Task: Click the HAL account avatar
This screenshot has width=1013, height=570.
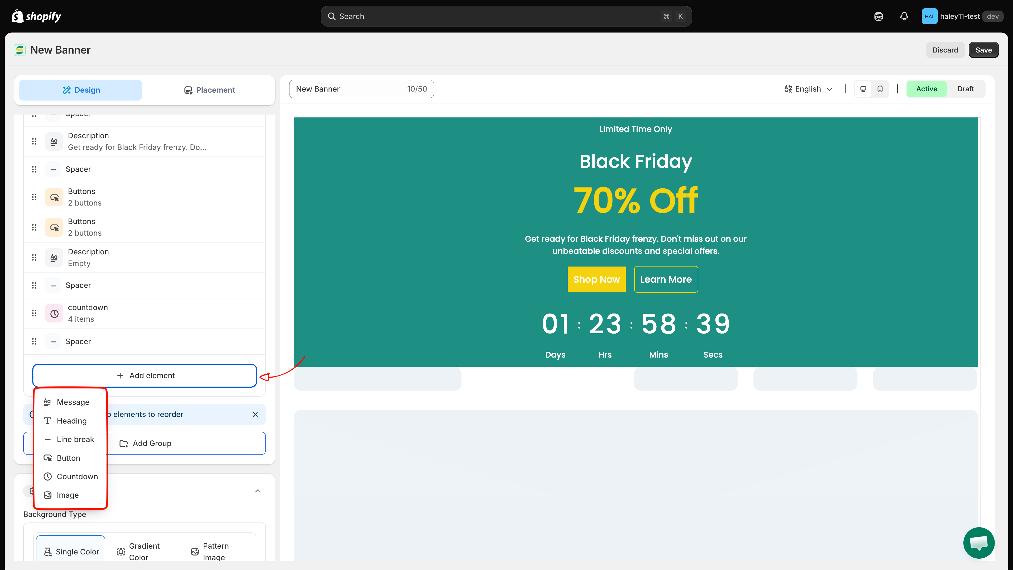Action: pyautogui.click(x=929, y=16)
